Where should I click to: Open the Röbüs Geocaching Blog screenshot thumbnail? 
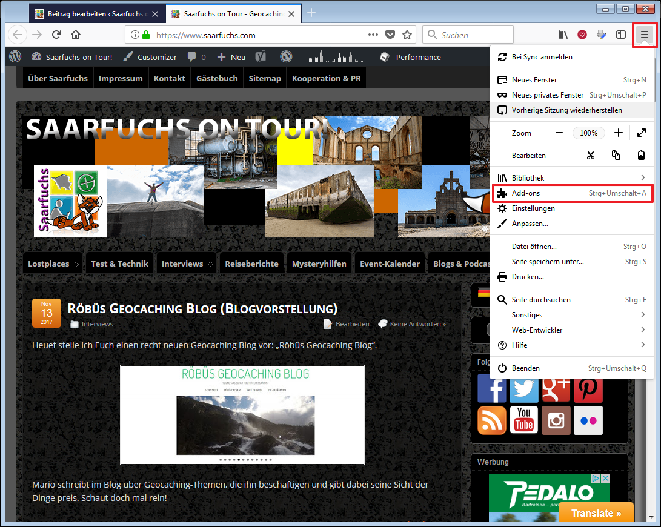[x=242, y=415]
